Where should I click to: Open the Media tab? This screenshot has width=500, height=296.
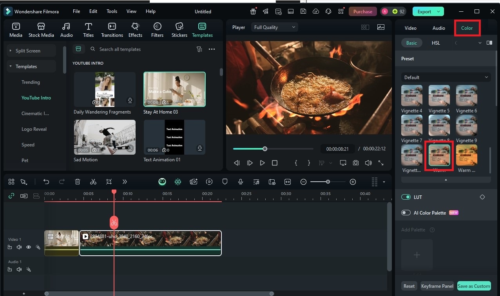point(16,30)
